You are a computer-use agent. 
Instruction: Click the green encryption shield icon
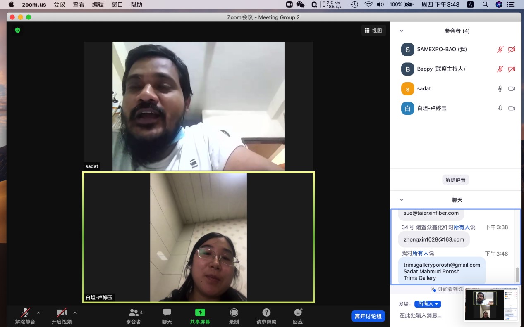(x=17, y=31)
